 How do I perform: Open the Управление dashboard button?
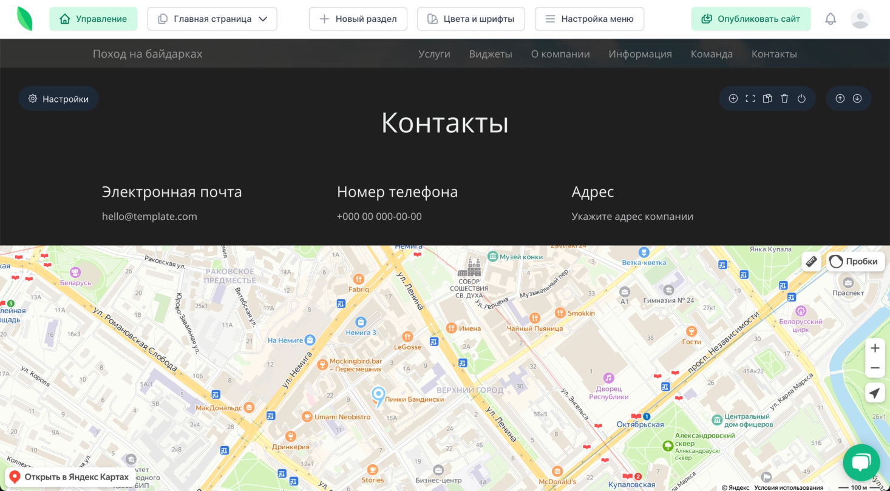[x=93, y=19]
